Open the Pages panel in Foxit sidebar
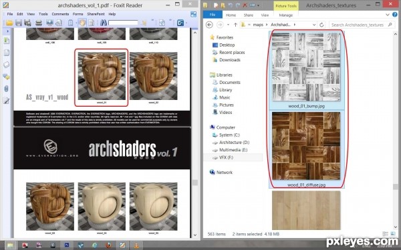 coord(7,53)
